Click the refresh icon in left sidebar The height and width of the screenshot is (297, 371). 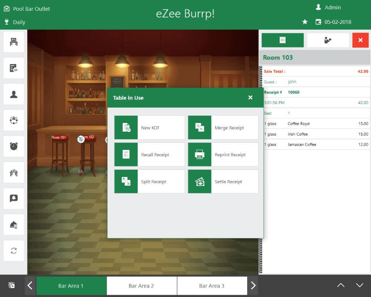click(x=14, y=251)
